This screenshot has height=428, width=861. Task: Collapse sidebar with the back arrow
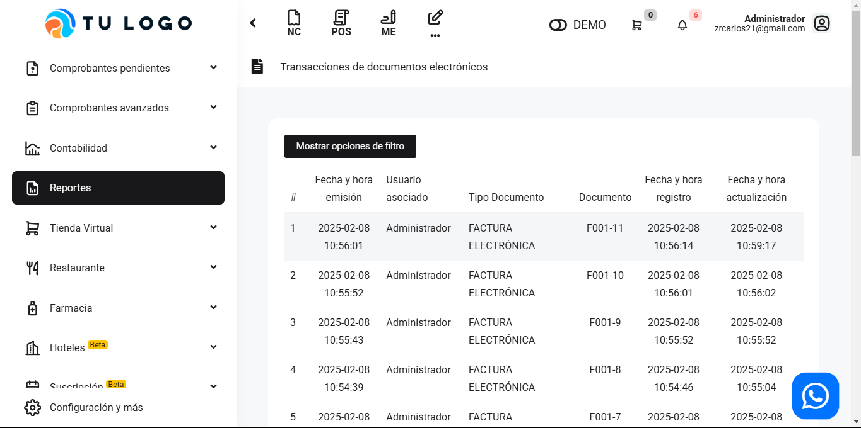pos(253,23)
